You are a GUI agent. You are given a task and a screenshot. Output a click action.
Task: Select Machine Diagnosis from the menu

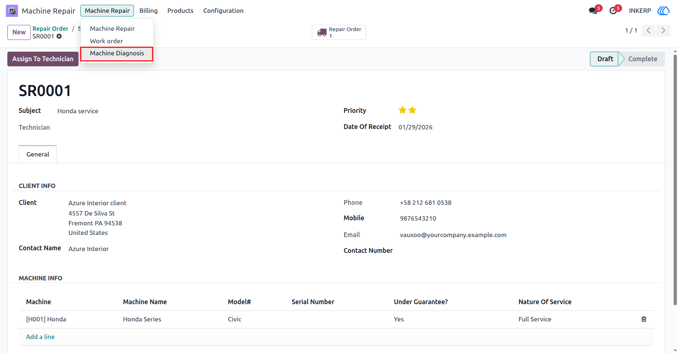pos(117,54)
